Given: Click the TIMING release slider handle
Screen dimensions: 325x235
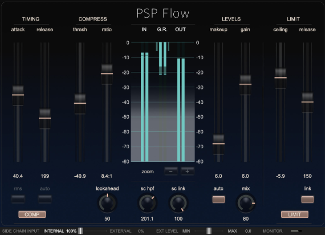Looking at the screenshot, I should 45,118.
